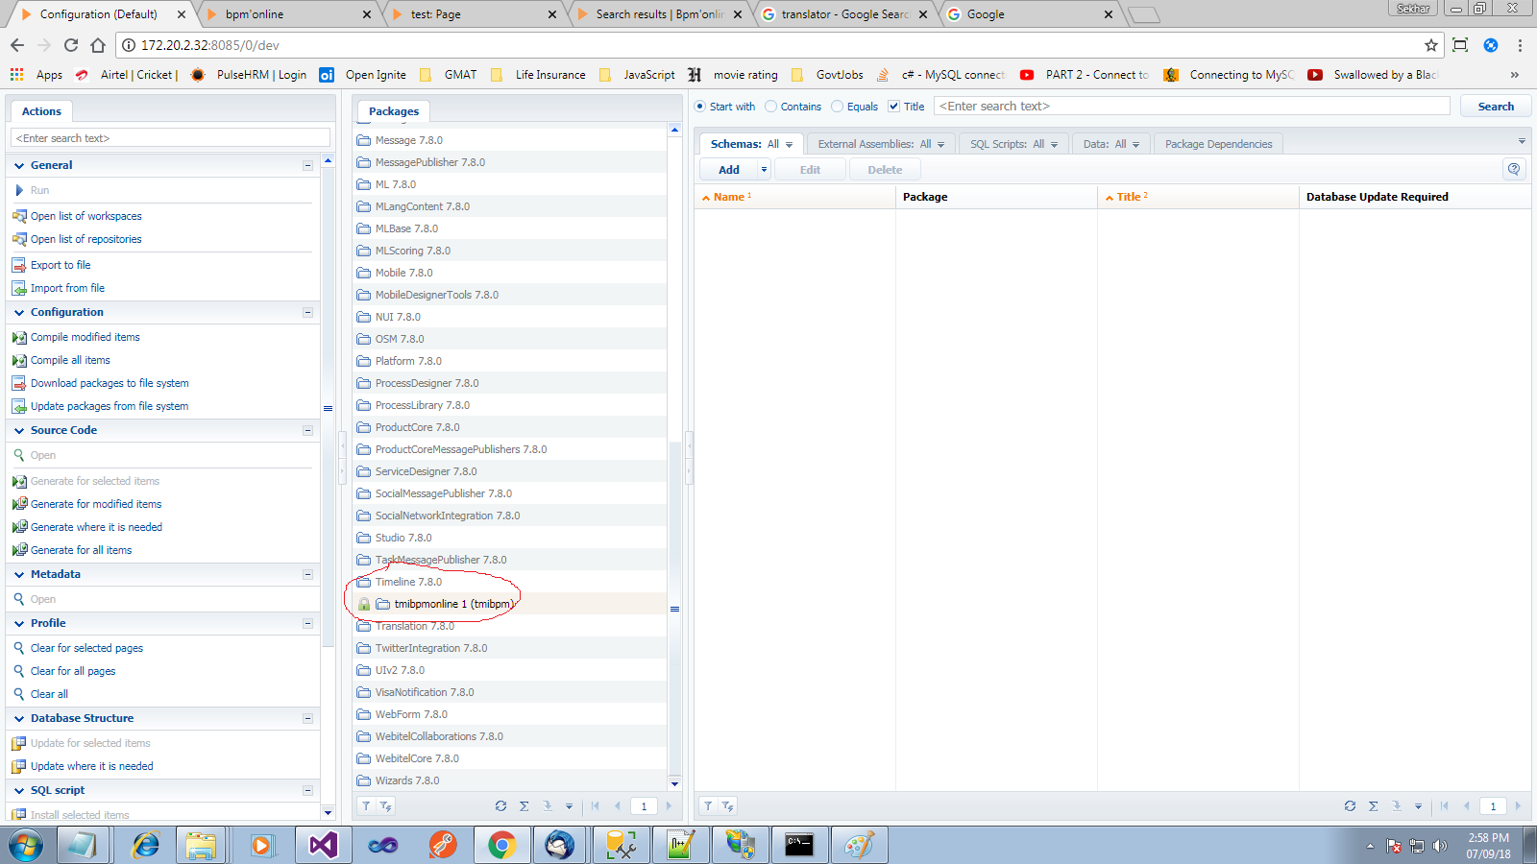Click the Import from file icon
The image size is (1537, 864).
[x=19, y=288]
